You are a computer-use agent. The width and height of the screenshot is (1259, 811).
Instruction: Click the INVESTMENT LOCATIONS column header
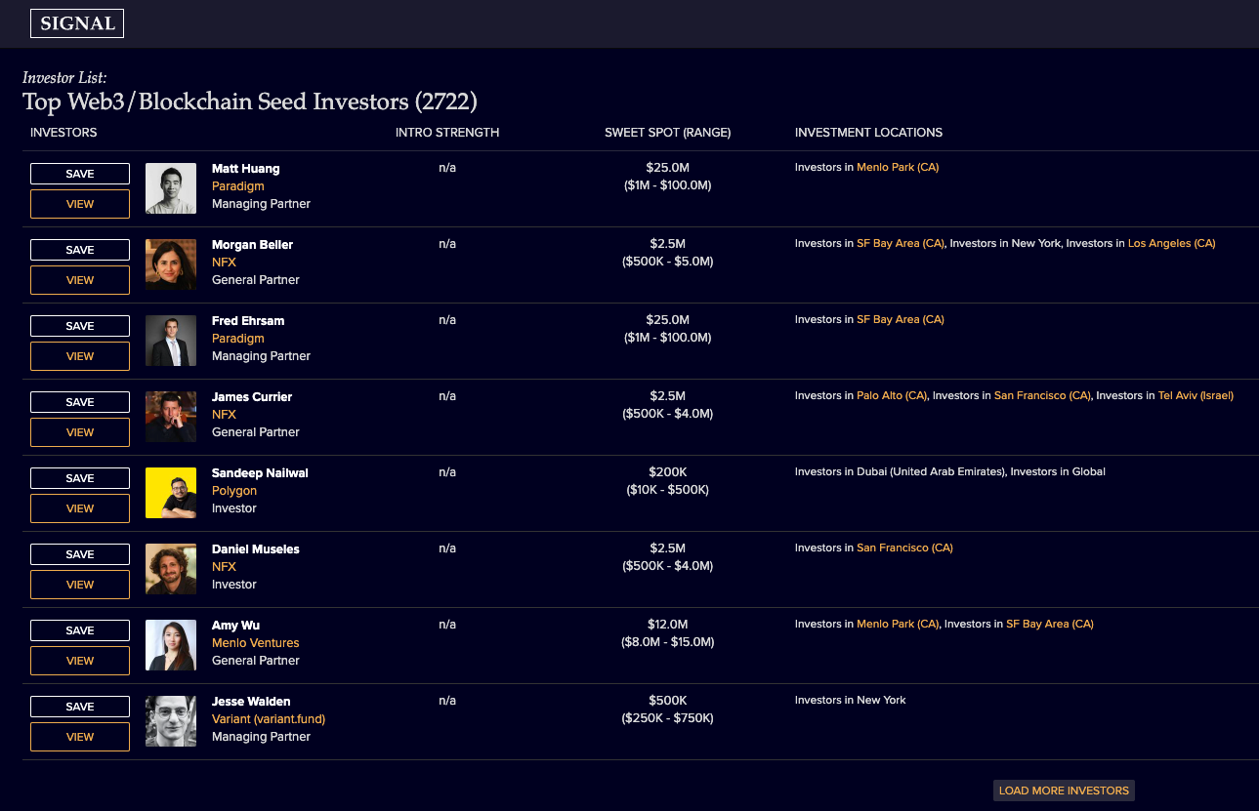(868, 133)
